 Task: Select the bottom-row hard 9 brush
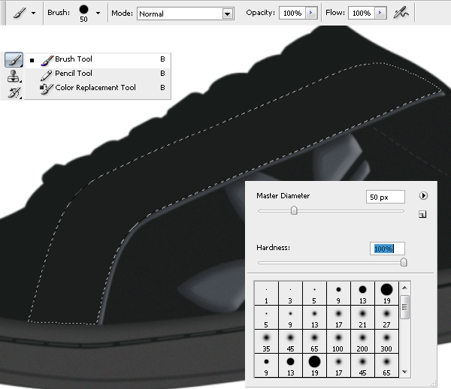pos(266,366)
